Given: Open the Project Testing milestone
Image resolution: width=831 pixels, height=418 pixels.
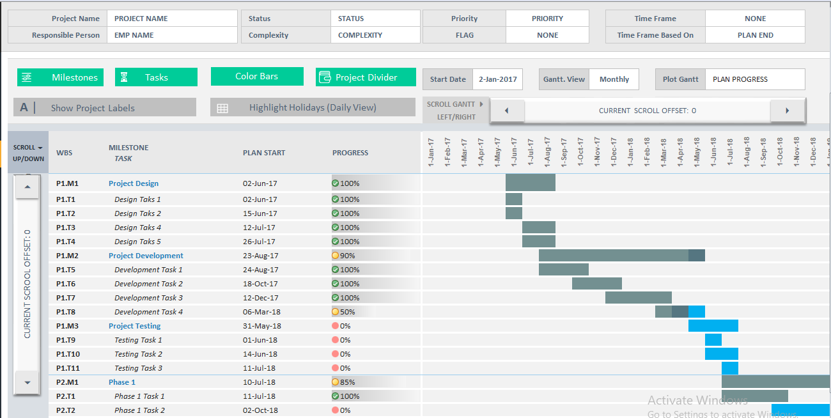Looking at the screenshot, I should tap(134, 325).
